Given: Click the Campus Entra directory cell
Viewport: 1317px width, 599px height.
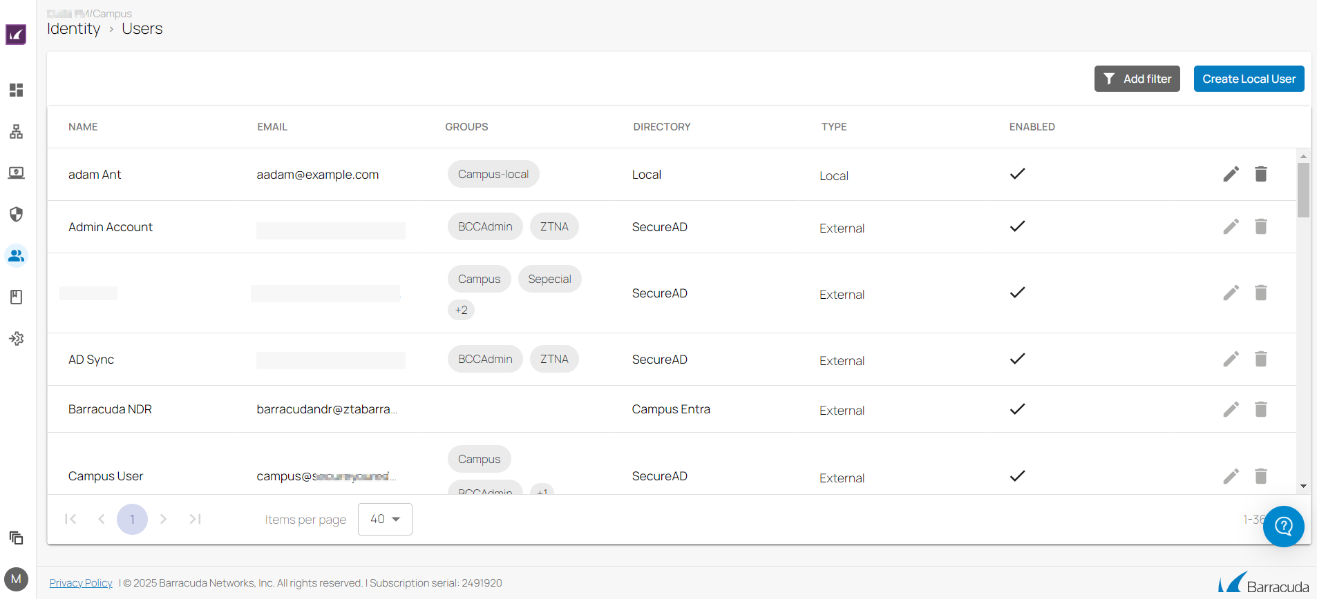Looking at the screenshot, I should (x=671, y=409).
